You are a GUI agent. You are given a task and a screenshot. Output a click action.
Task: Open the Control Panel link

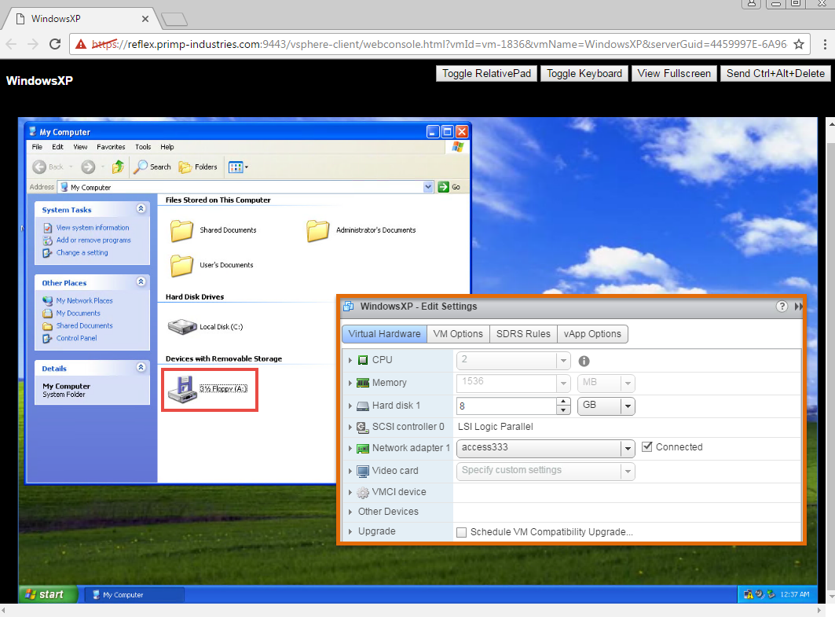[x=77, y=338]
